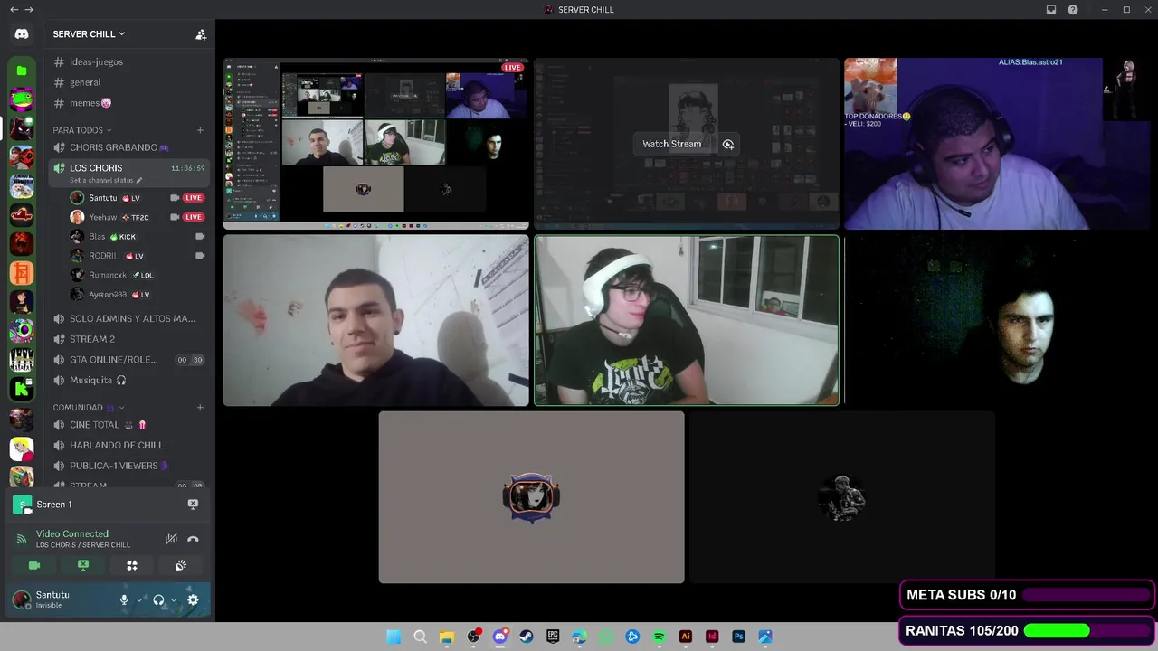Select user Rumancxk in voice list
Image resolution: width=1158 pixels, height=651 pixels.
tap(136, 275)
